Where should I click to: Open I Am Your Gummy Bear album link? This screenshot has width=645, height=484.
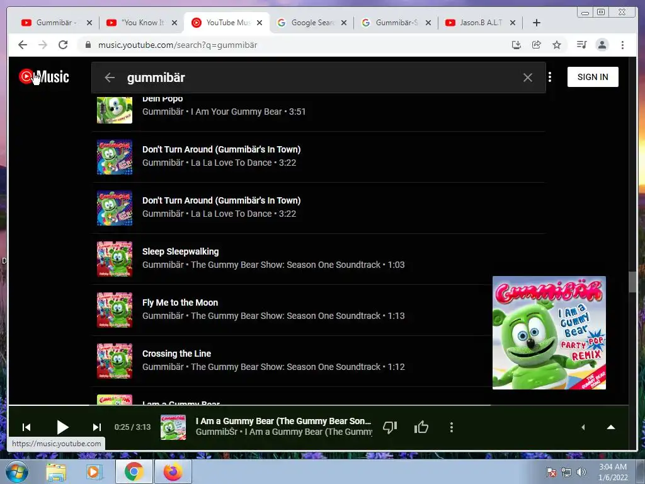[236, 112]
